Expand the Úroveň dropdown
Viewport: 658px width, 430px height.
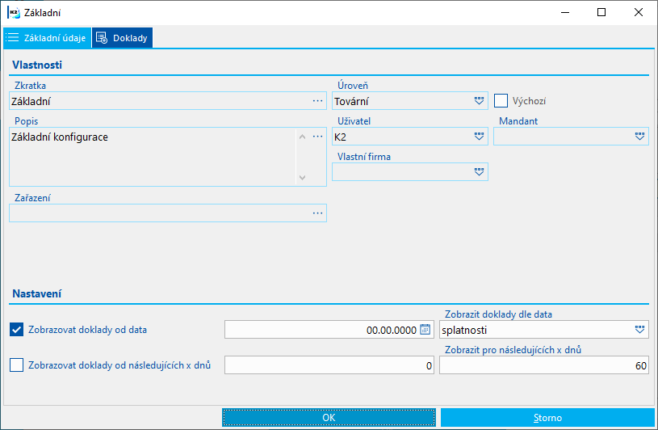pyautogui.click(x=479, y=101)
